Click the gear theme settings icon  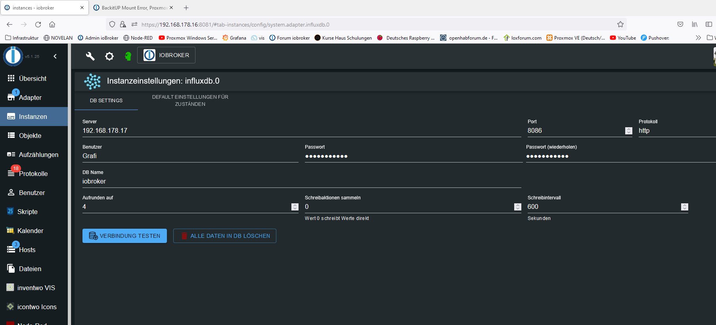click(109, 56)
